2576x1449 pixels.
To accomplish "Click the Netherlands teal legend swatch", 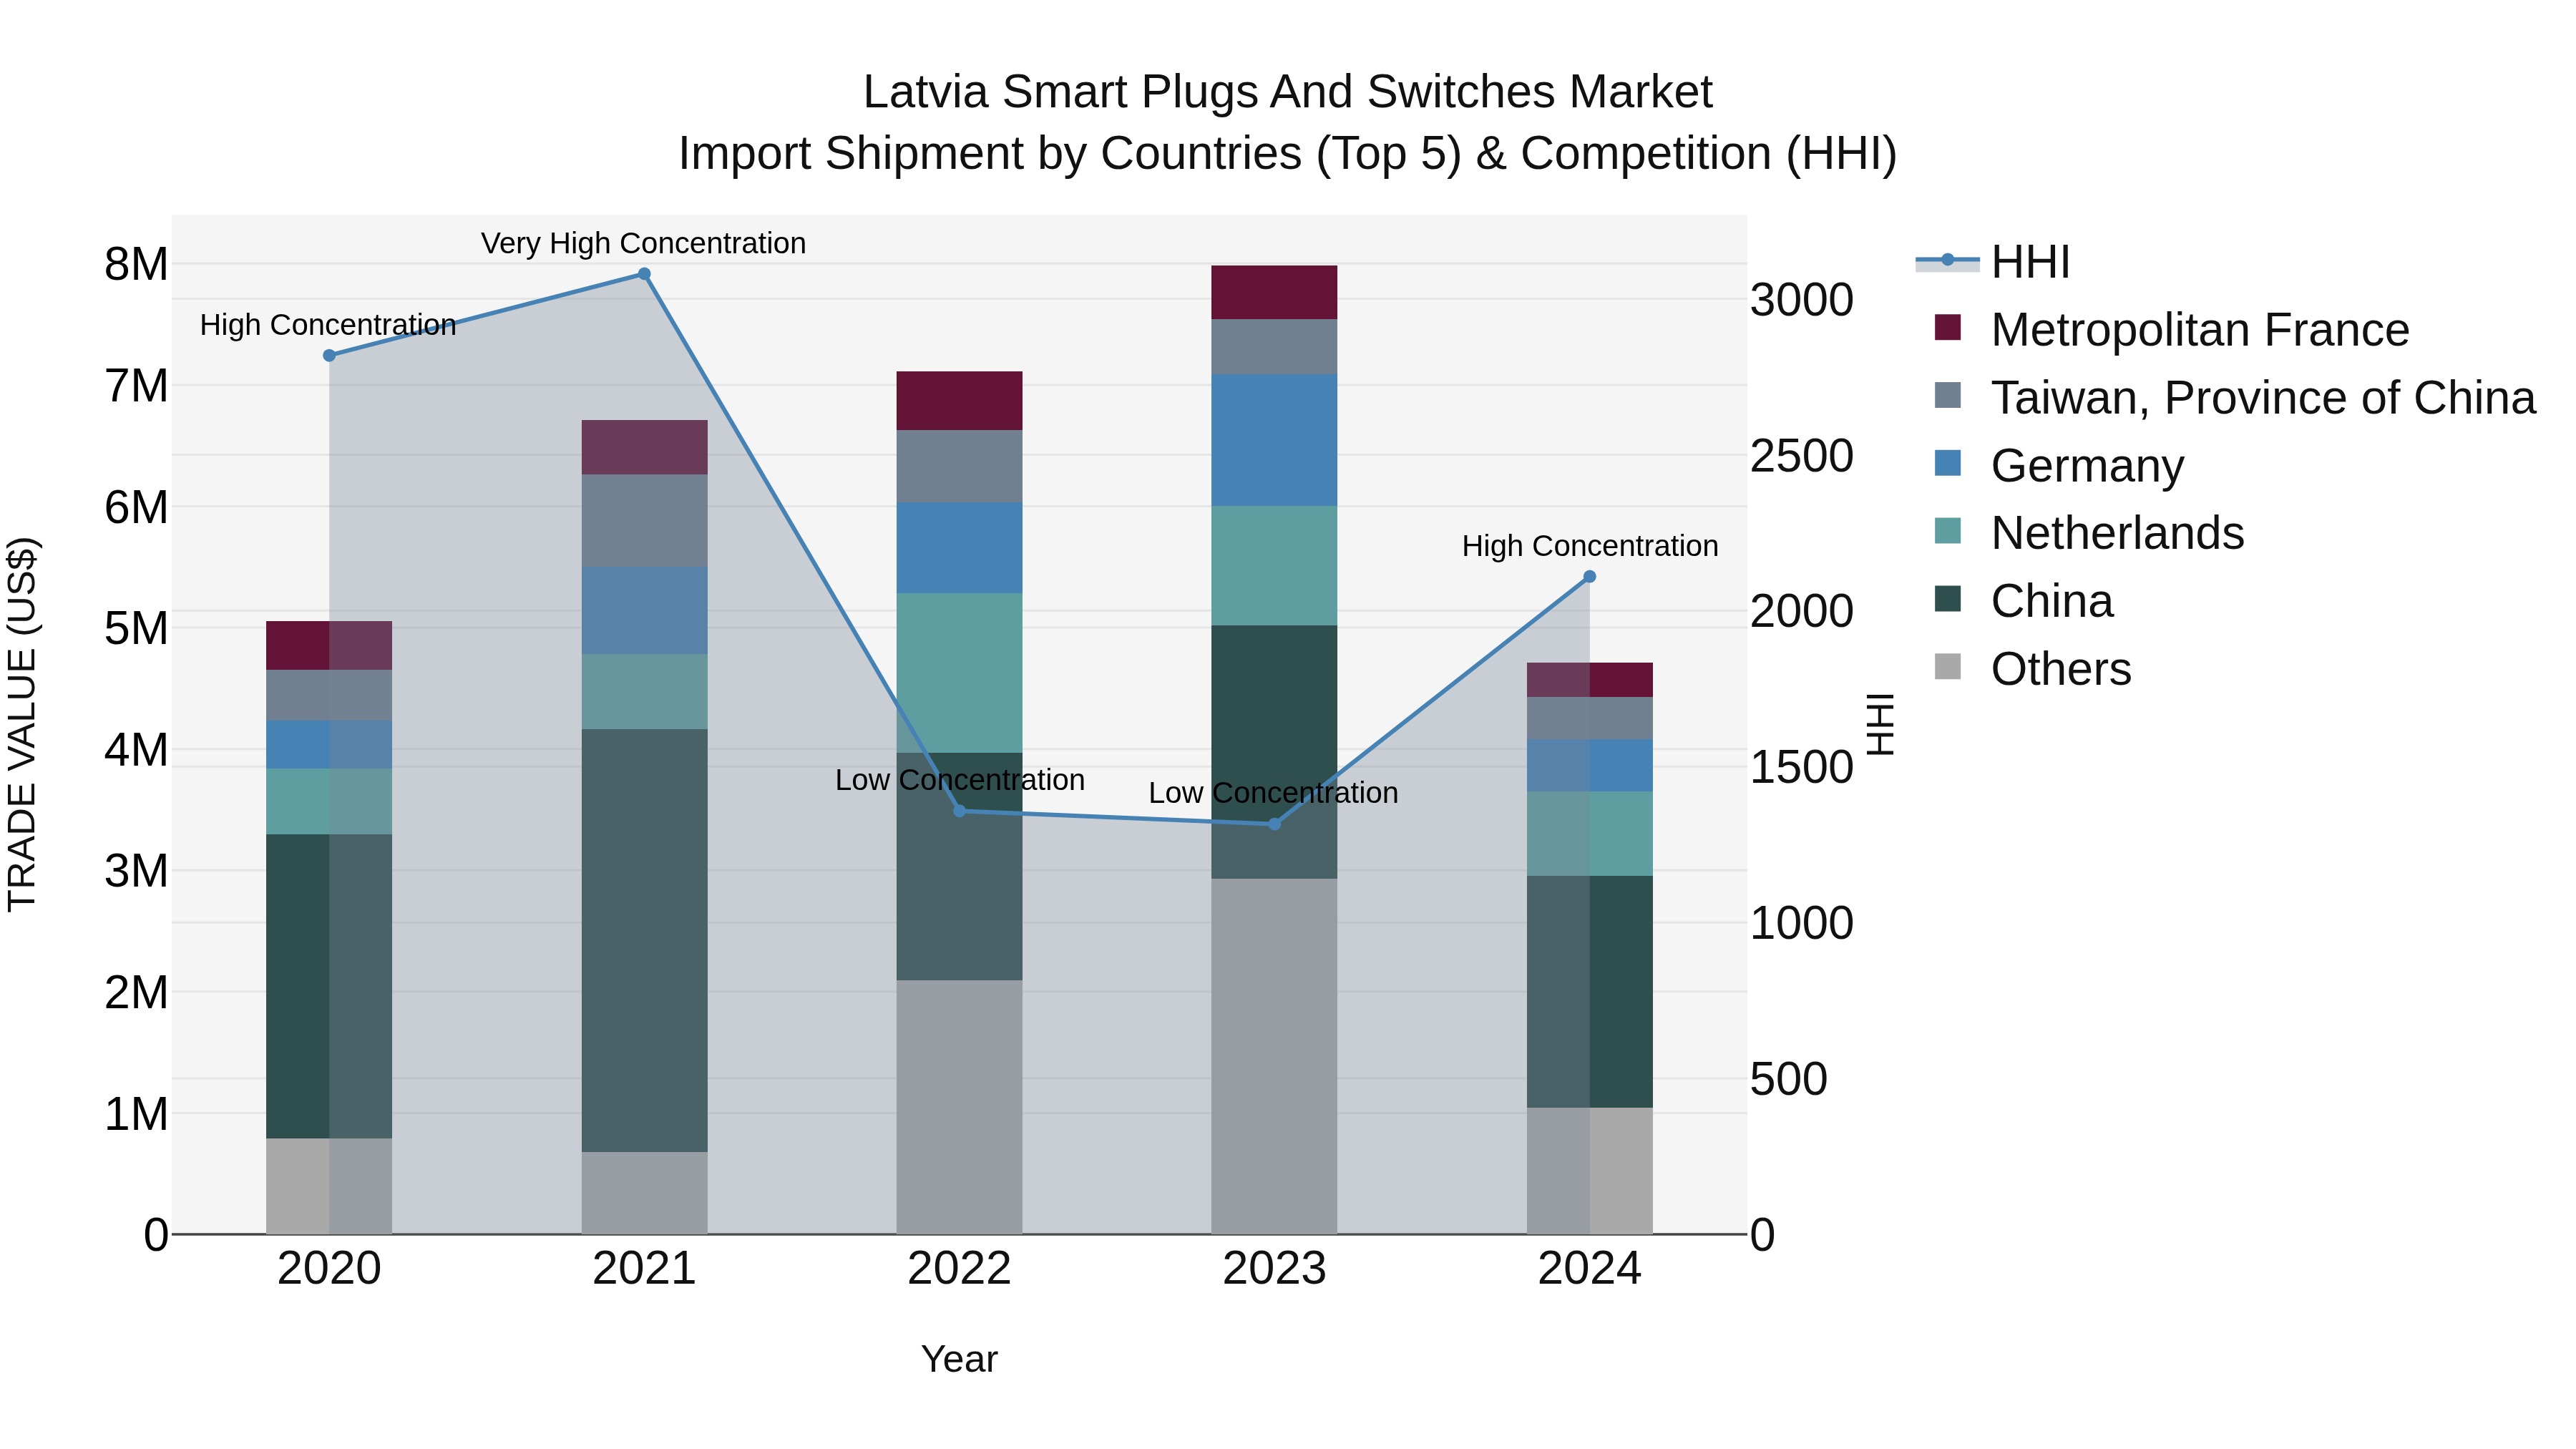I will [1948, 531].
